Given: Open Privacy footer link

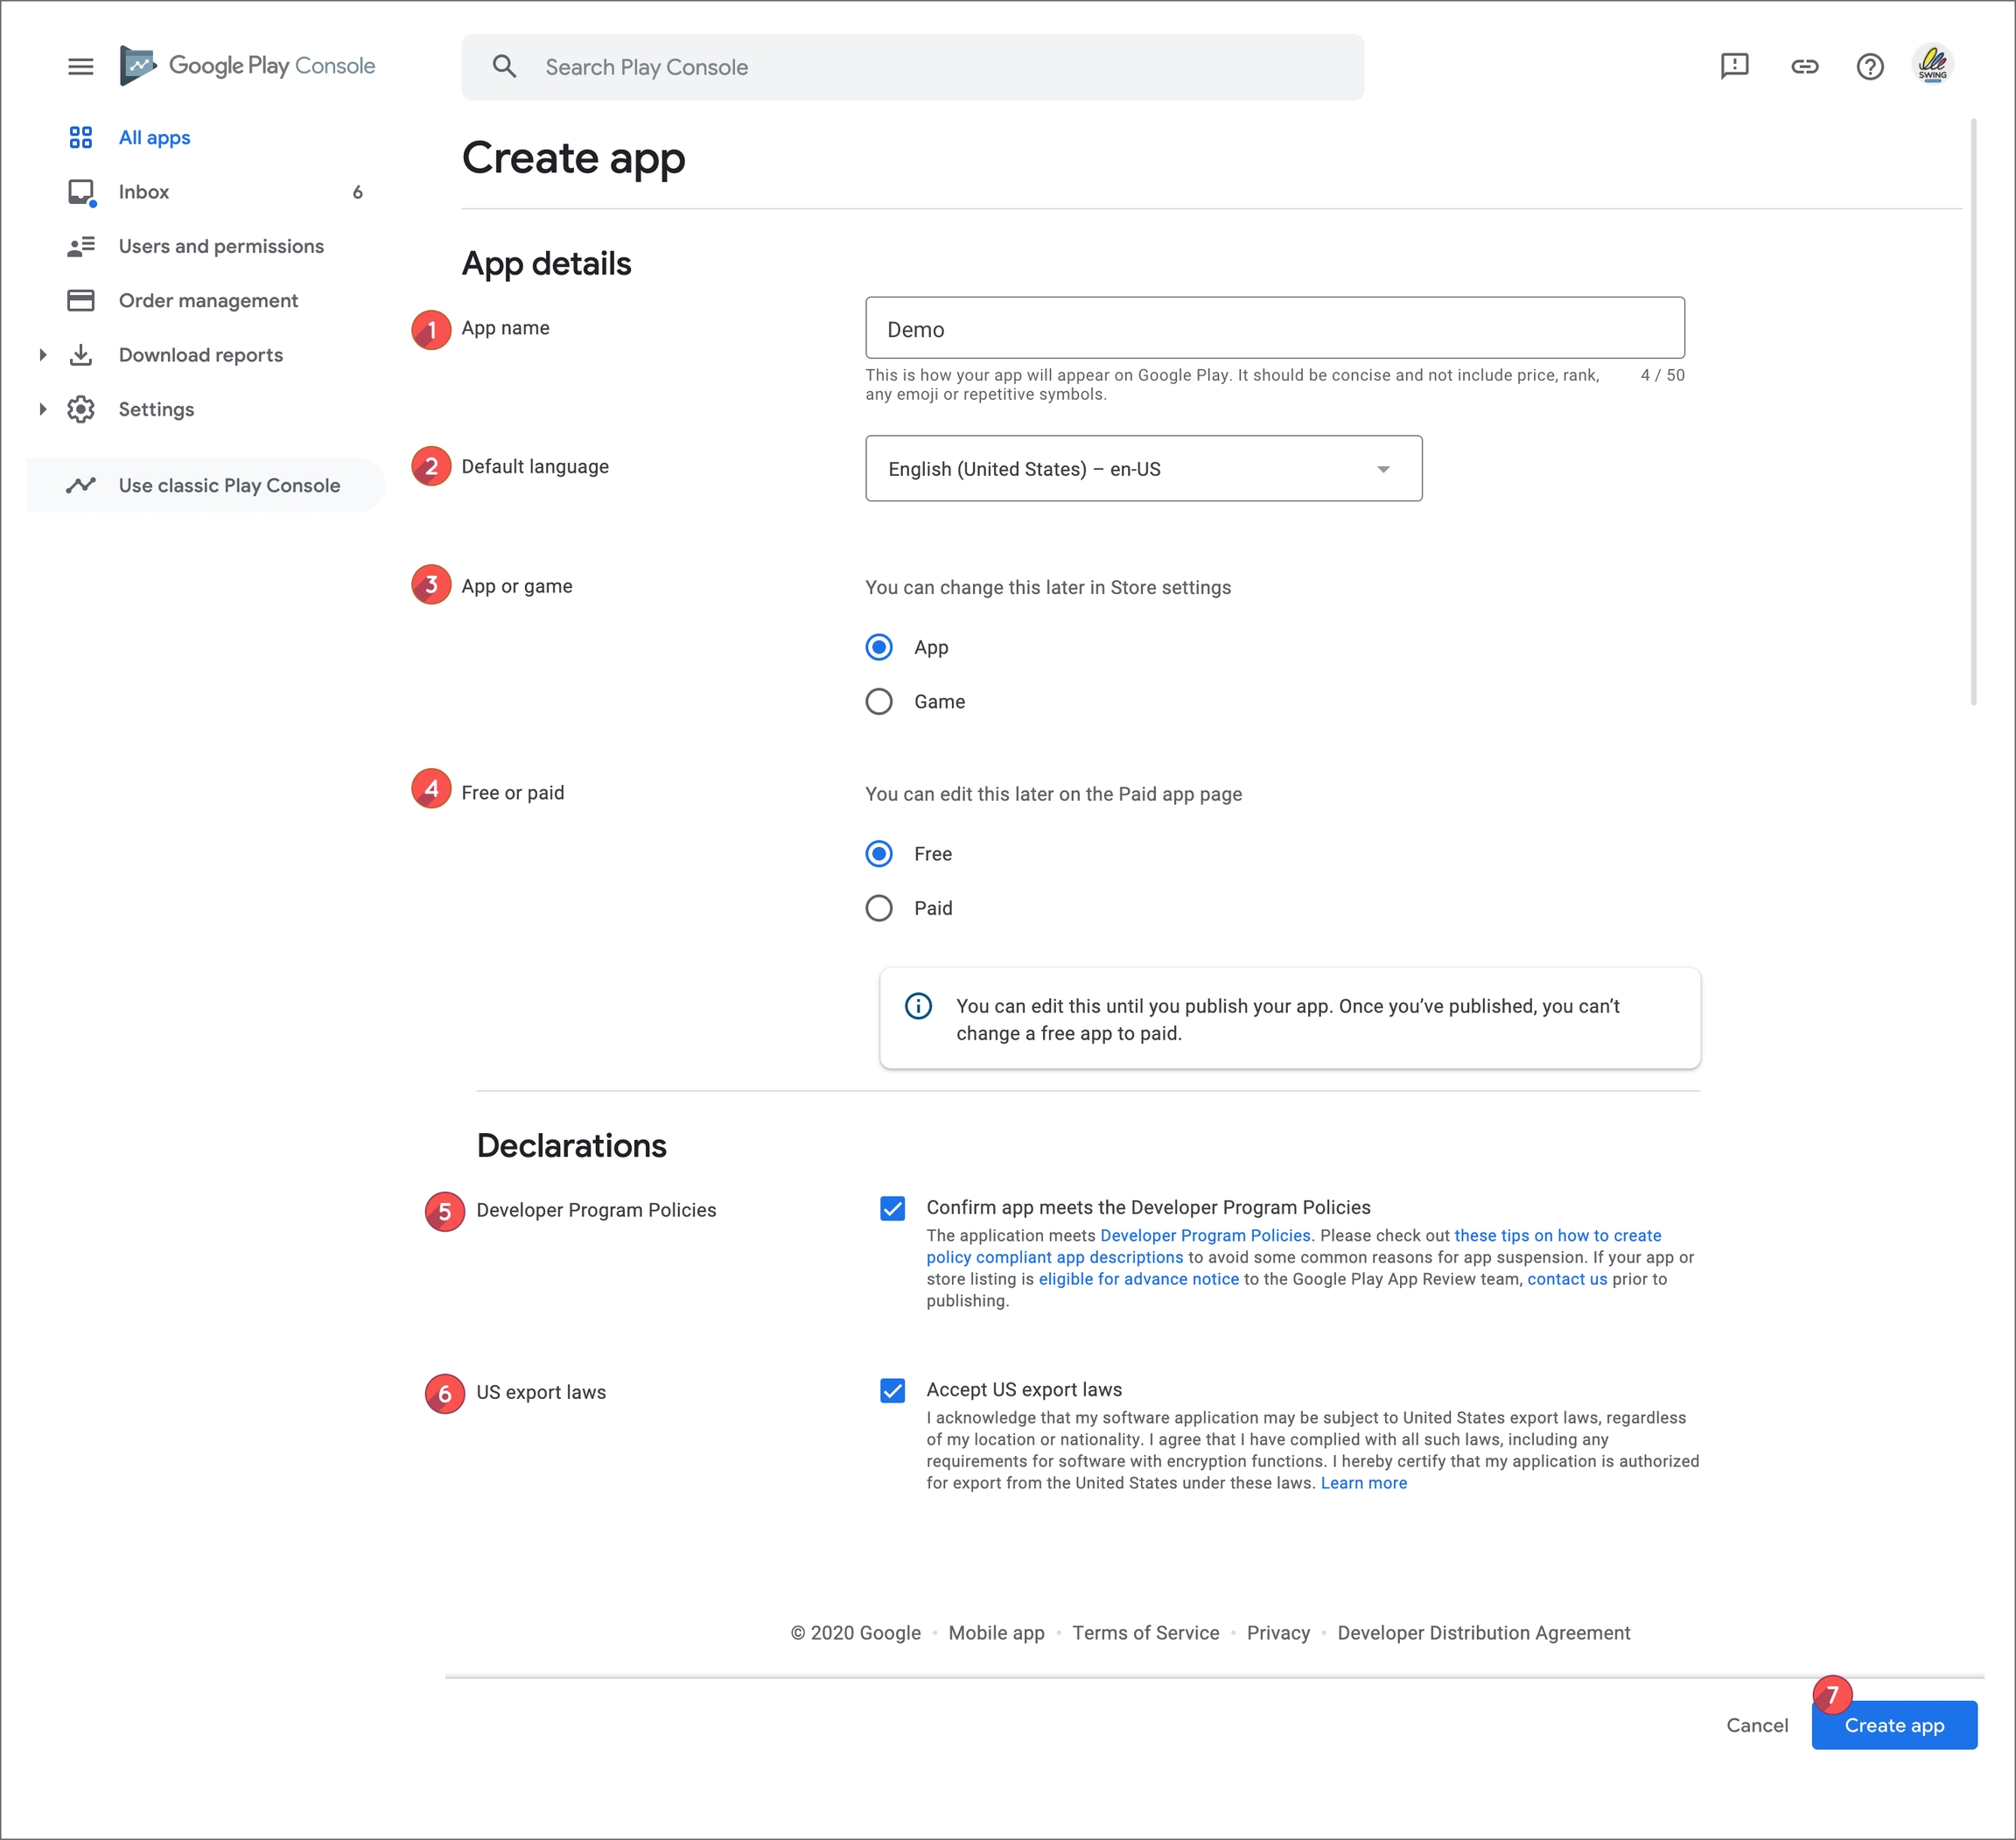Looking at the screenshot, I should (1278, 1633).
